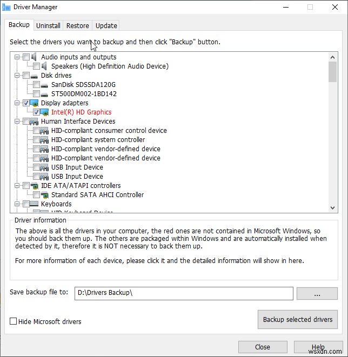
Task: Click the driver list scrollbar thumb
Action: point(332,72)
